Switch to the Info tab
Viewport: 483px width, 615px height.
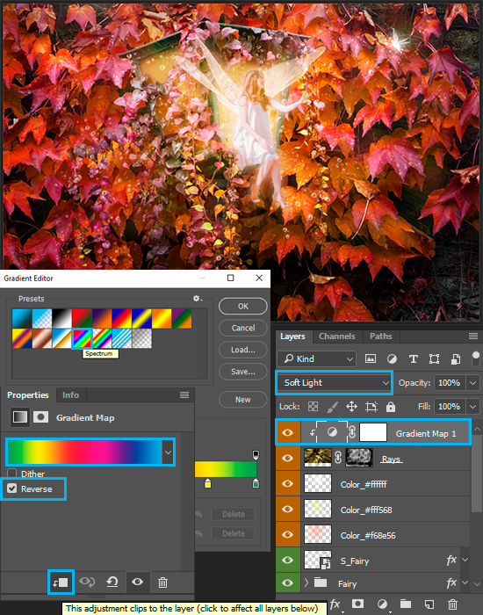click(70, 395)
